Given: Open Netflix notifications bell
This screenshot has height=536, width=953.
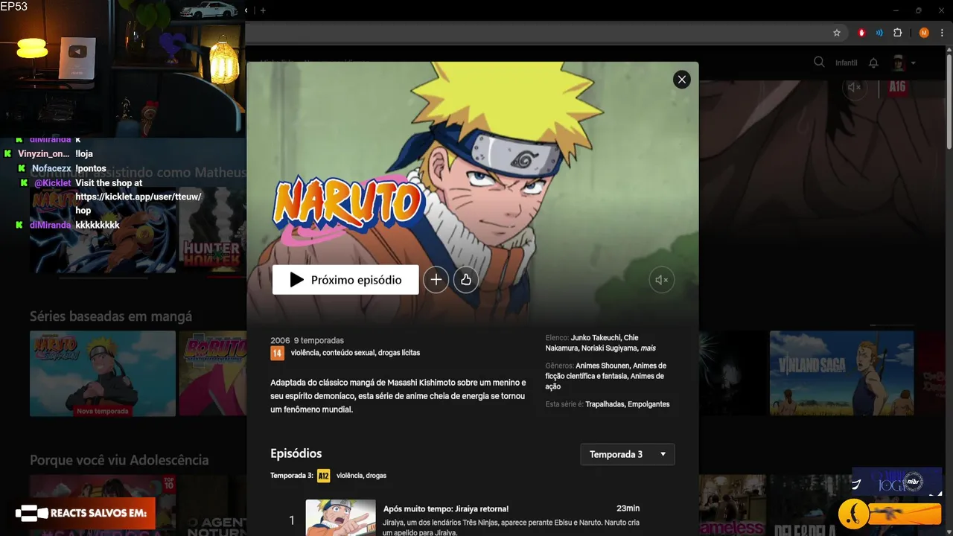Looking at the screenshot, I should click(873, 63).
